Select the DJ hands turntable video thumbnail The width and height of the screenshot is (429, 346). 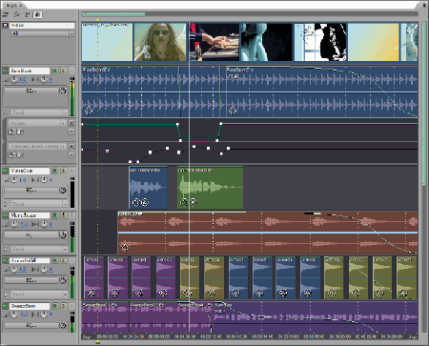coord(214,42)
